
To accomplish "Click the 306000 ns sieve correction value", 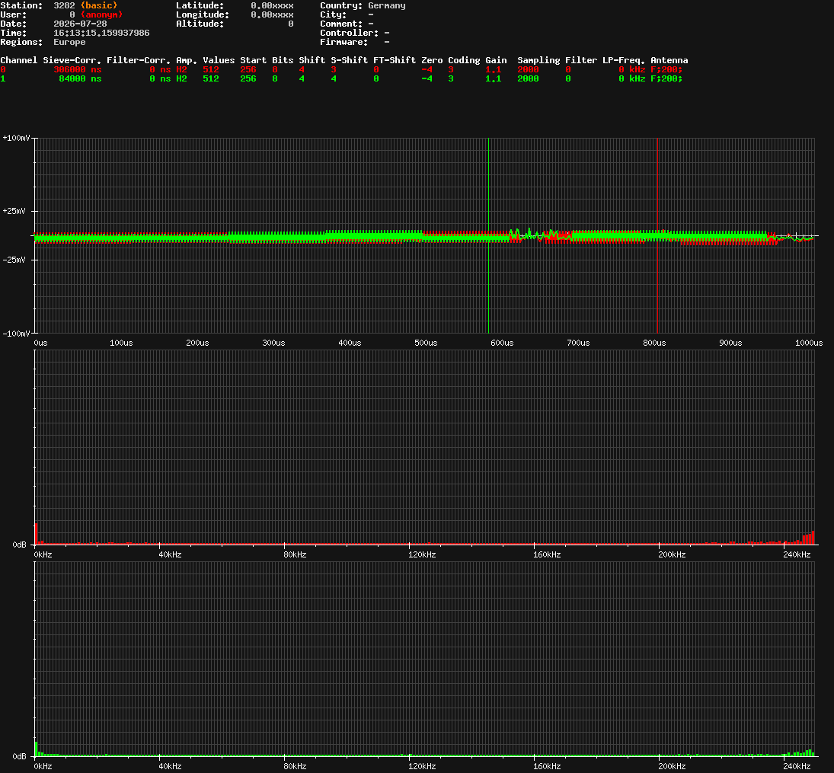I will coord(78,70).
